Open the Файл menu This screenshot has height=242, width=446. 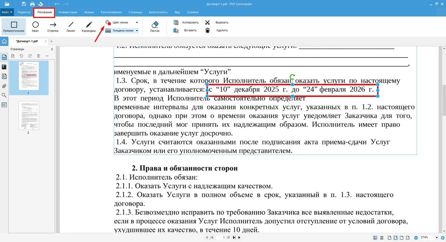pyautogui.click(x=7, y=12)
